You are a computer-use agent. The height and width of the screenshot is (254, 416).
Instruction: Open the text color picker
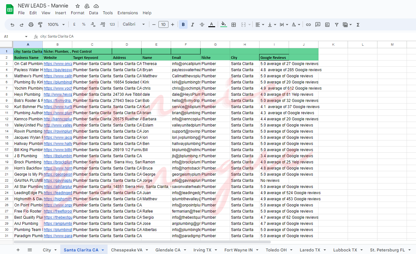click(212, 25)
